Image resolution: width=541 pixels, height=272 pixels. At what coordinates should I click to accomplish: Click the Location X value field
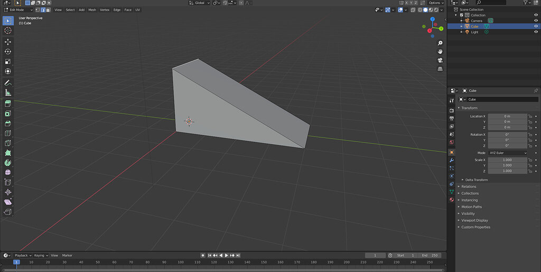[507, 116]
